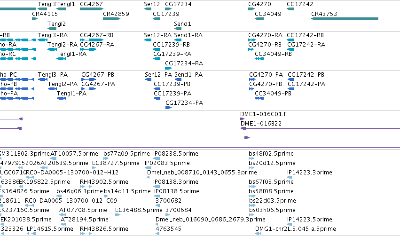Click EST IP14223.3prime
The height and width of the screenshot is (236, 400).
click(310, 173)
